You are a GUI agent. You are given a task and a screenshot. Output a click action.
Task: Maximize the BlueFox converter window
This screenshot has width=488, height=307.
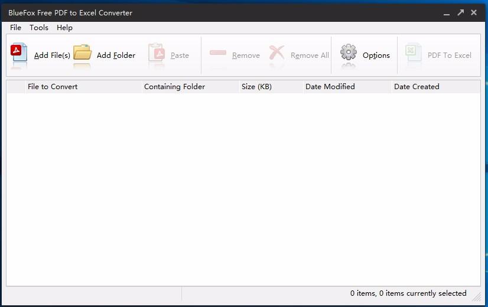(460, 12)
